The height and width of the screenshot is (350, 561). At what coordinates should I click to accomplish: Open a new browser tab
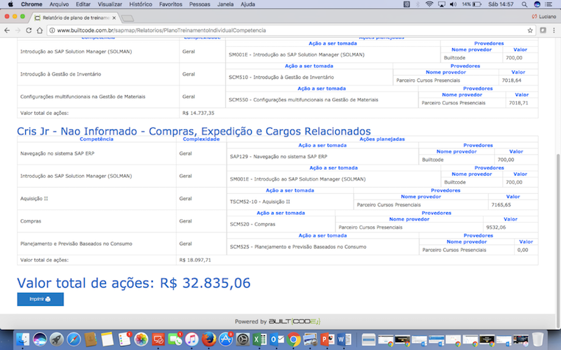128,18
